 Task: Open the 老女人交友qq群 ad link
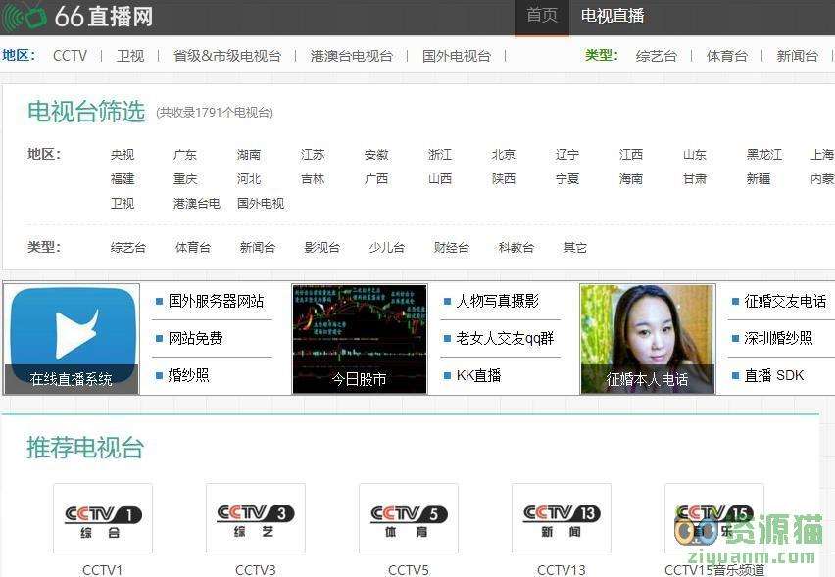point(505,338)
